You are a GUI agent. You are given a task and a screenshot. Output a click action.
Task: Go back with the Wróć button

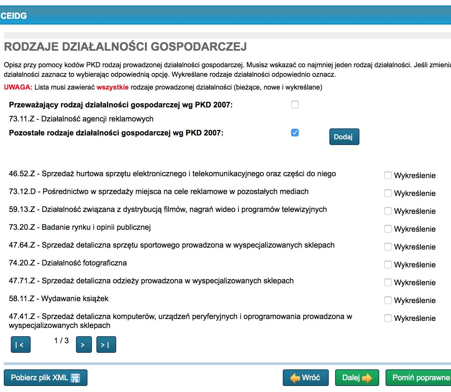tap(306, 378)
